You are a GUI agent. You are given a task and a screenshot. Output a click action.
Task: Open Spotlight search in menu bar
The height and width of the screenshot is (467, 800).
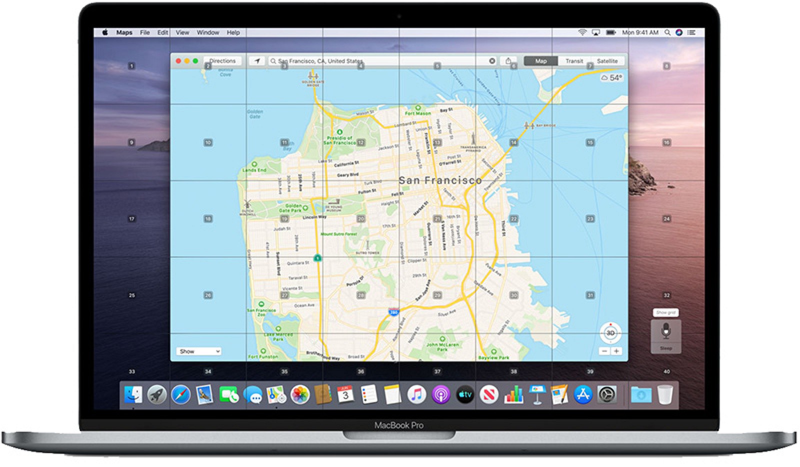pos(667,32)
